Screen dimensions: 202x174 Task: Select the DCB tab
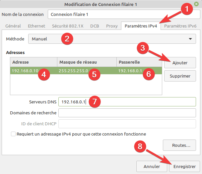click(x=95, y=26)
